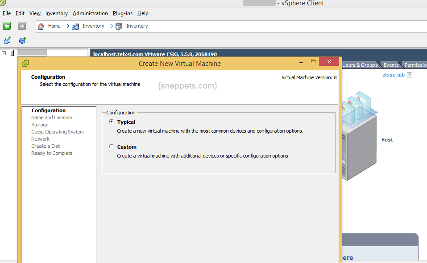Screen dimensions: 427x263
Task: Click the Create New Virtual Machine title text
Action: (180, 63)
